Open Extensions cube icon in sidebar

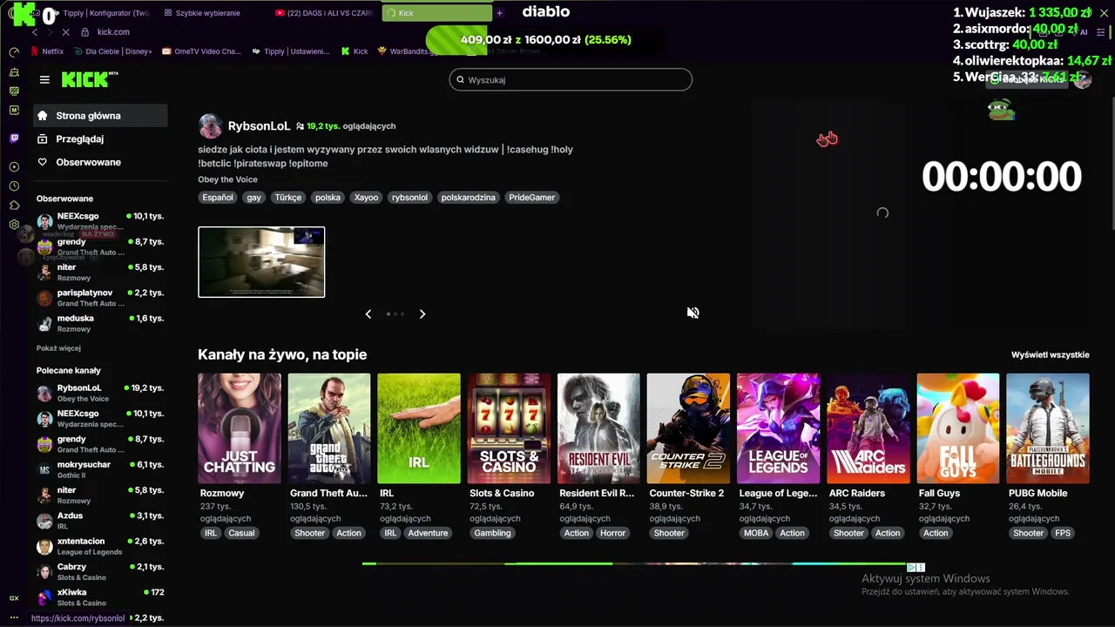14,206
